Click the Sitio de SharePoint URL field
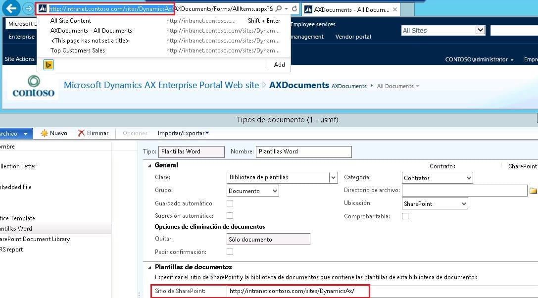This screenshot has height=298, width=538. click(298, 291)
